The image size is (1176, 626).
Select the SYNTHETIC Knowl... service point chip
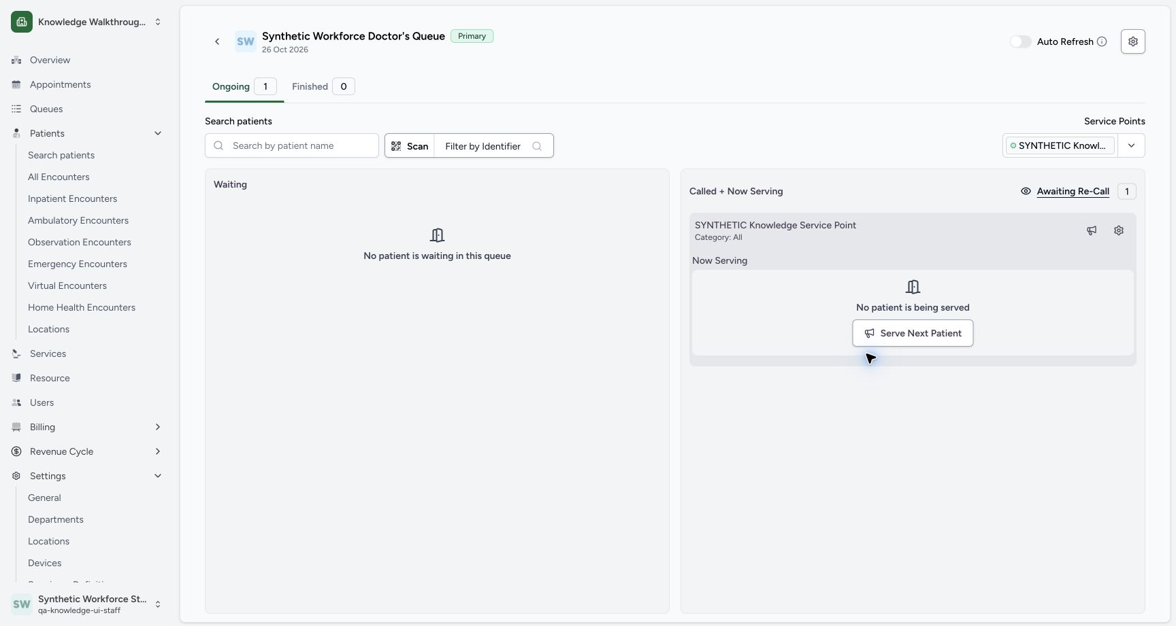[1060, 145]
